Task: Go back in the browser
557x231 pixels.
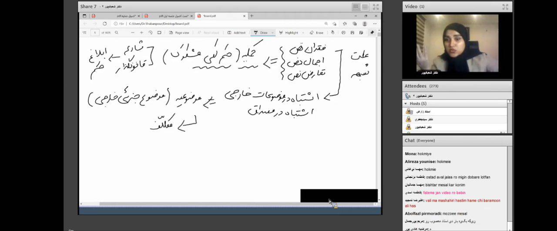Action: [x=85, y=24]
